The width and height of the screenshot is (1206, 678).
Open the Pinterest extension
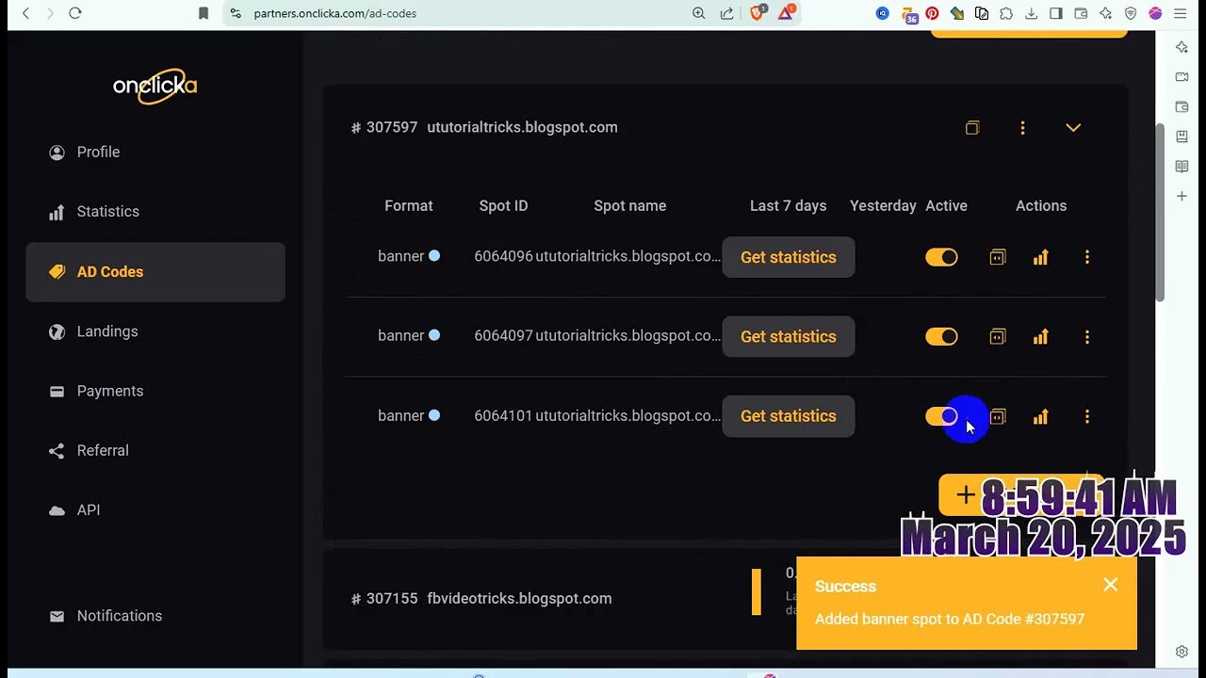coord(932,13)
